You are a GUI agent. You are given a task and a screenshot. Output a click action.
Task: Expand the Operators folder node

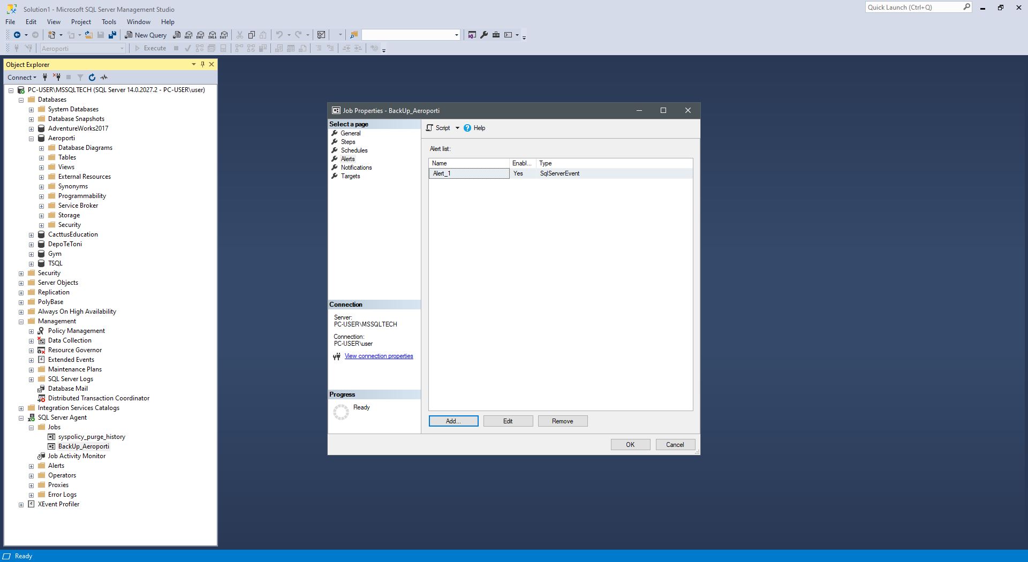[x=32, y=476]
